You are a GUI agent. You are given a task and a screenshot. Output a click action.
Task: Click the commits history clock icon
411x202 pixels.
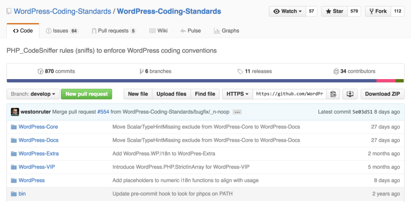click(40, 71)
